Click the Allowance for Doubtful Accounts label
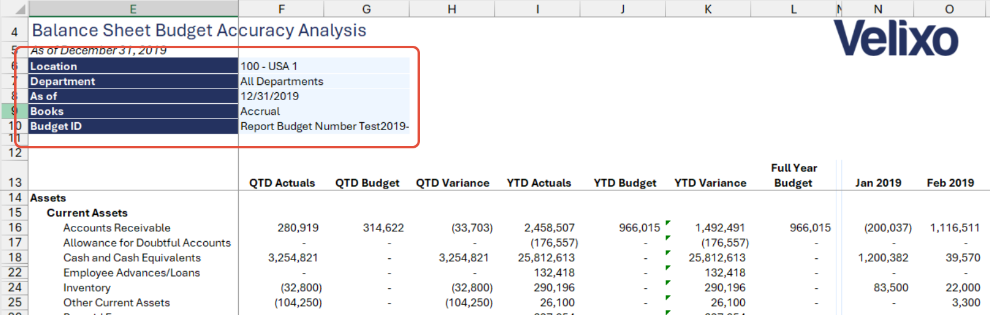The width and height of the screenshot is (990, 315). 147,242
